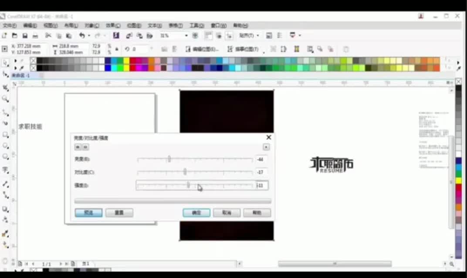Viewport: 467px width, 278px height.
Task: Open the 效果 menu in the menu bar
Action: click(x=112, y=26)
